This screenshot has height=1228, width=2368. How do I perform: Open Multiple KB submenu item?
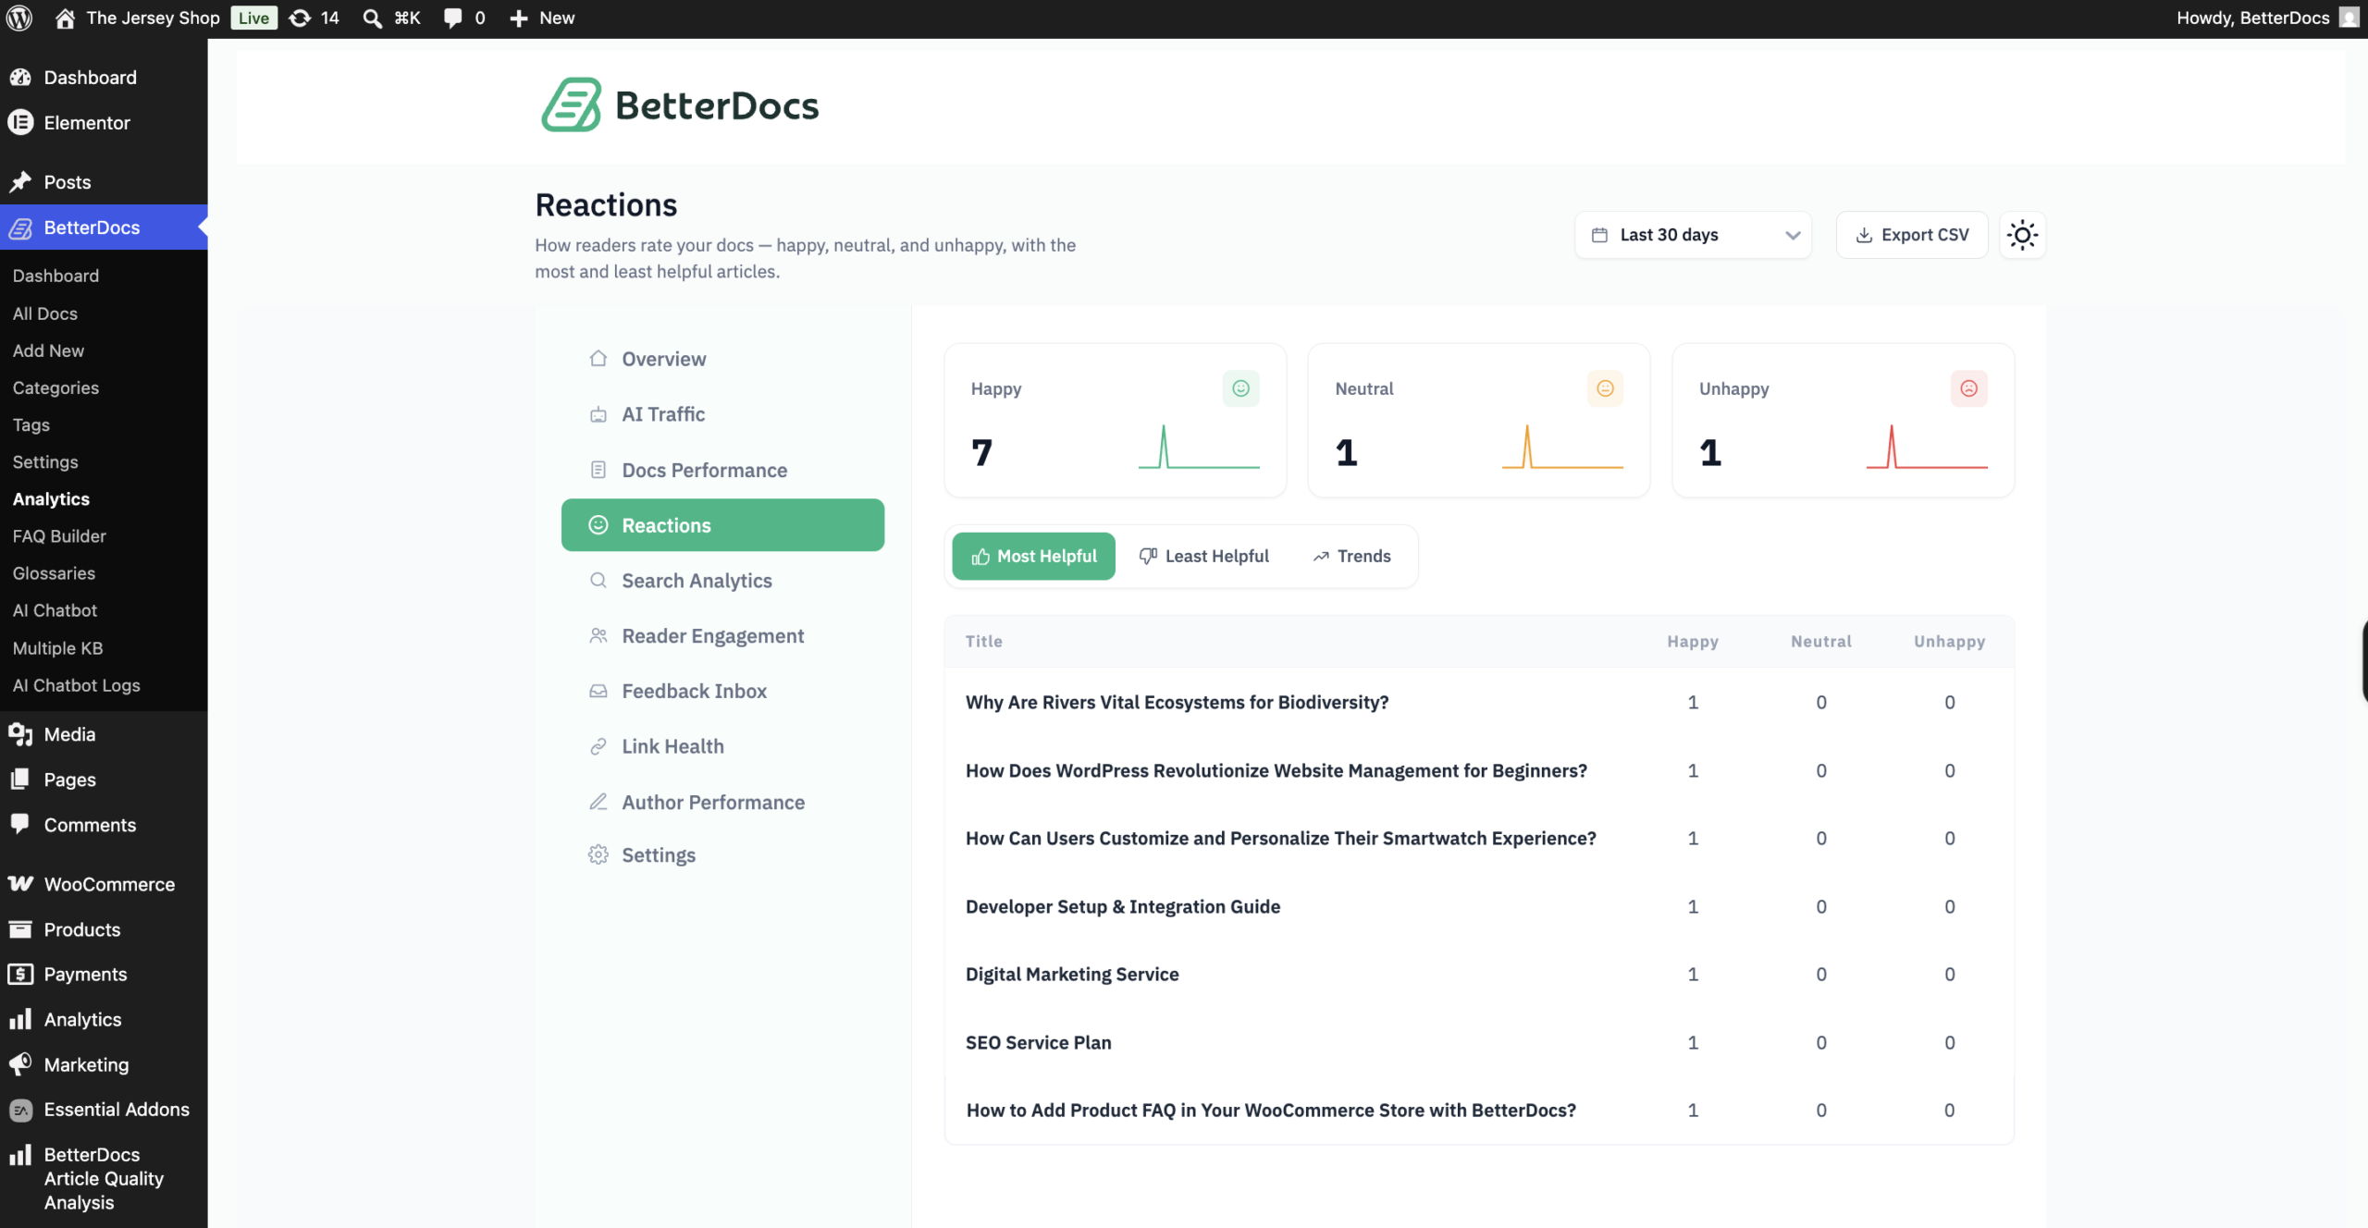tap(57, 648)
